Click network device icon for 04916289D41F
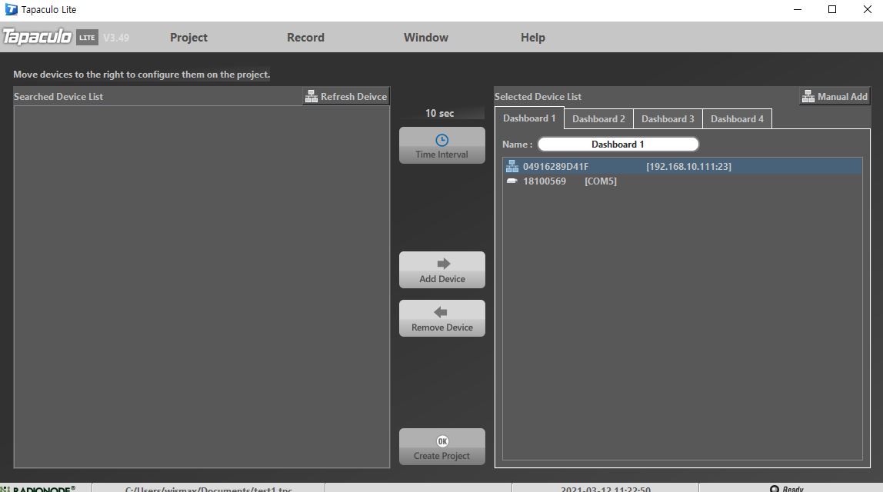The width and height of the screenshot is (883, 492). pos(512,166)
